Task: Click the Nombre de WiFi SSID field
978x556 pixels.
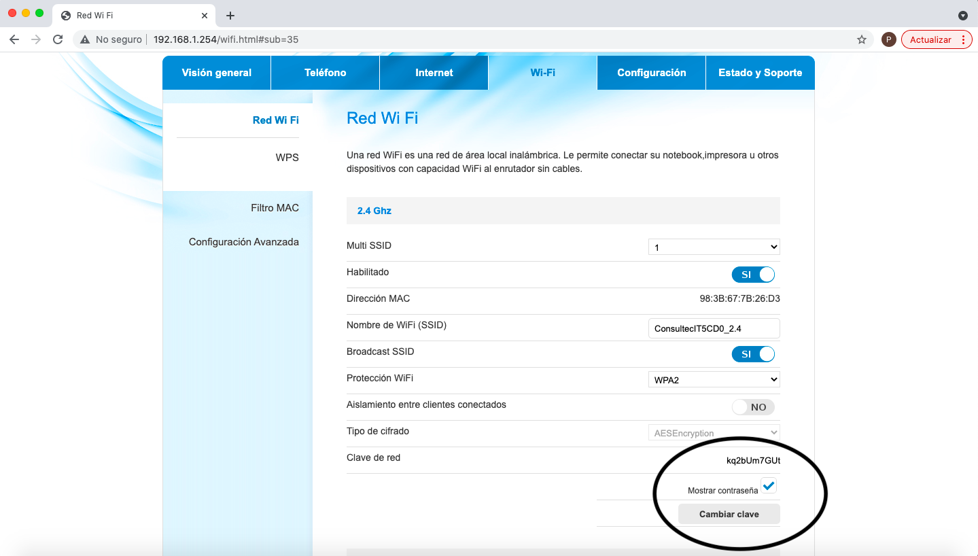Action: [714, 328]
